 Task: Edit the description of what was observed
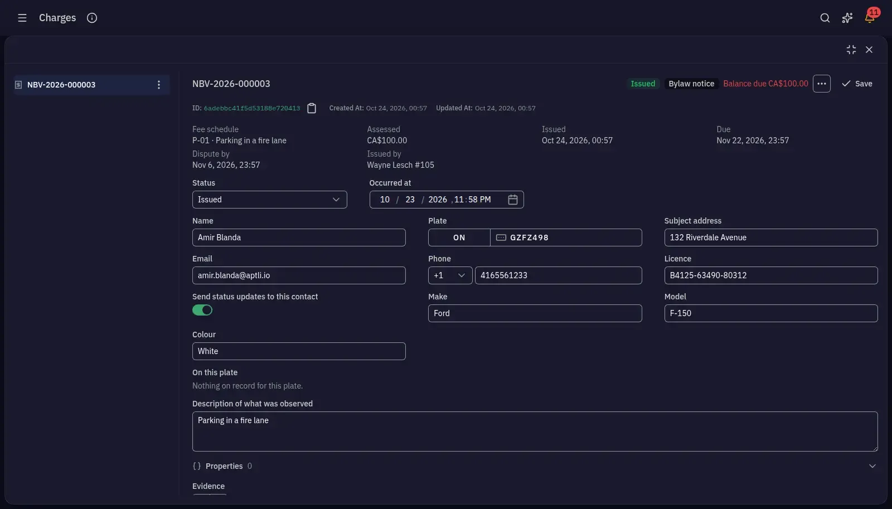click(x=535, y=432)
